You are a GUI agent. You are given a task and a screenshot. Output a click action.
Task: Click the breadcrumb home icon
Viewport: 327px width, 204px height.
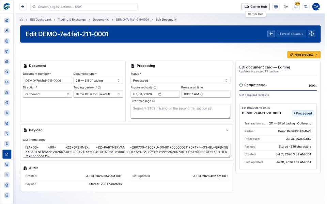(x=22, y=20)
